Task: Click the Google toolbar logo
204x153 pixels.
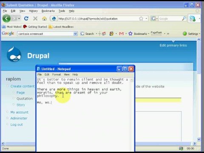Action: click(x=8, y=34)
